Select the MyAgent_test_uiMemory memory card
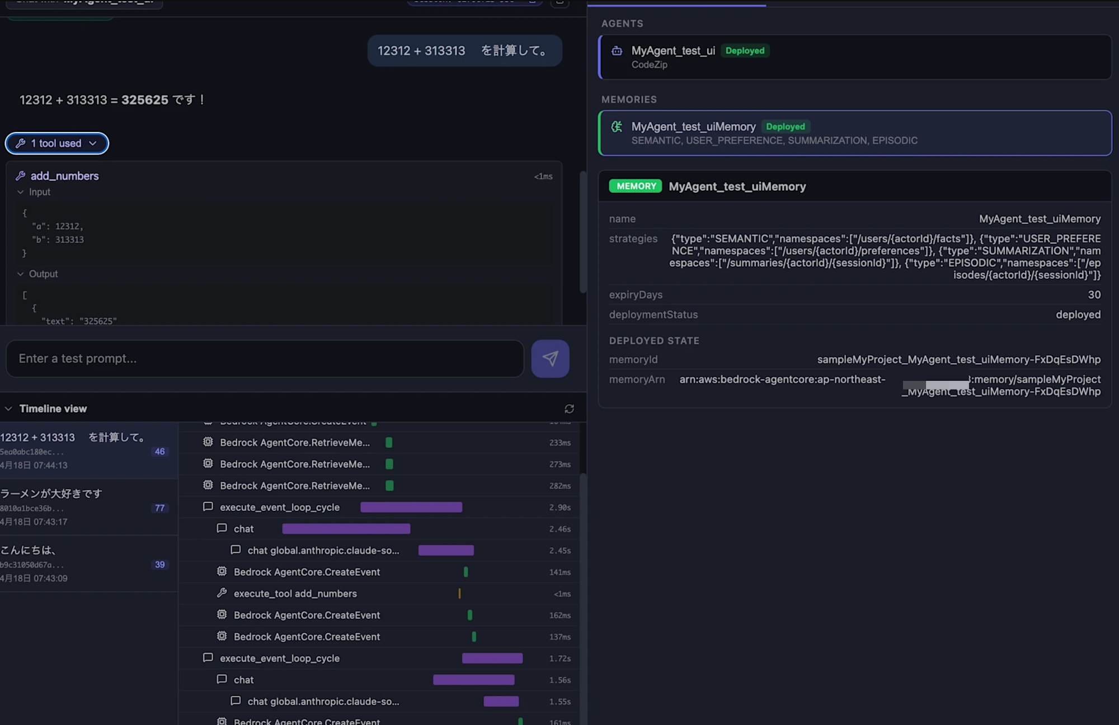Viewport: 1119px width, 725px height. tap(854, 133)
